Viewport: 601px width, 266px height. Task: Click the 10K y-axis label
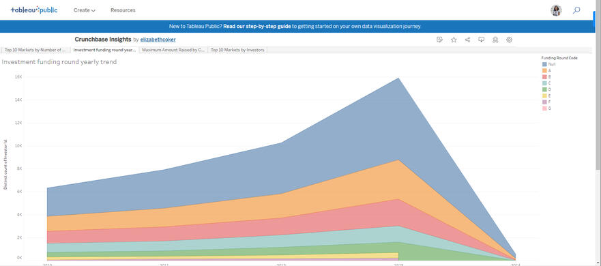(18, 146)
